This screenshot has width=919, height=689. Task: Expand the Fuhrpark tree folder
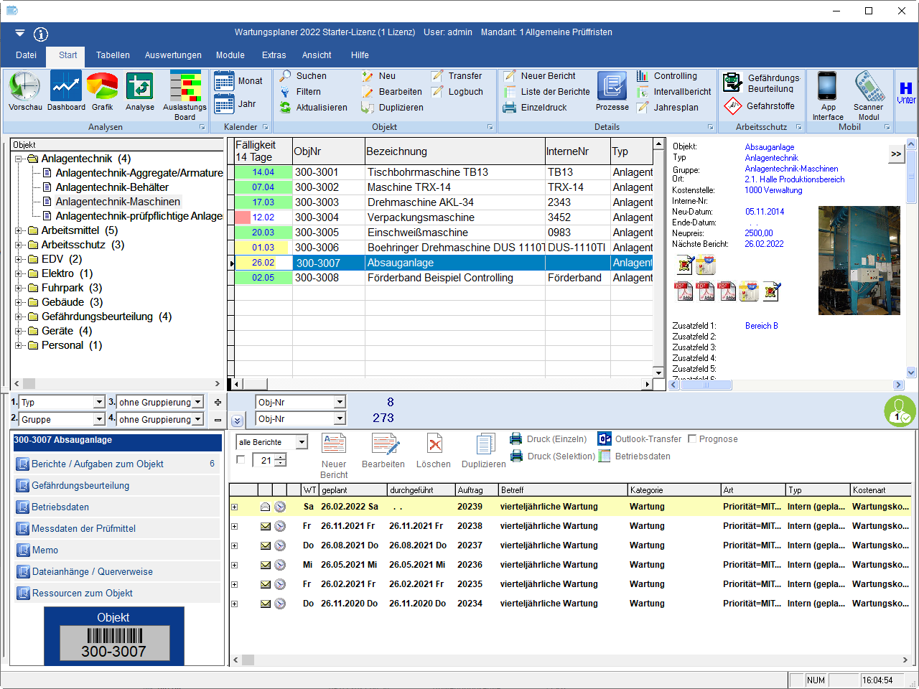point(19,288)
